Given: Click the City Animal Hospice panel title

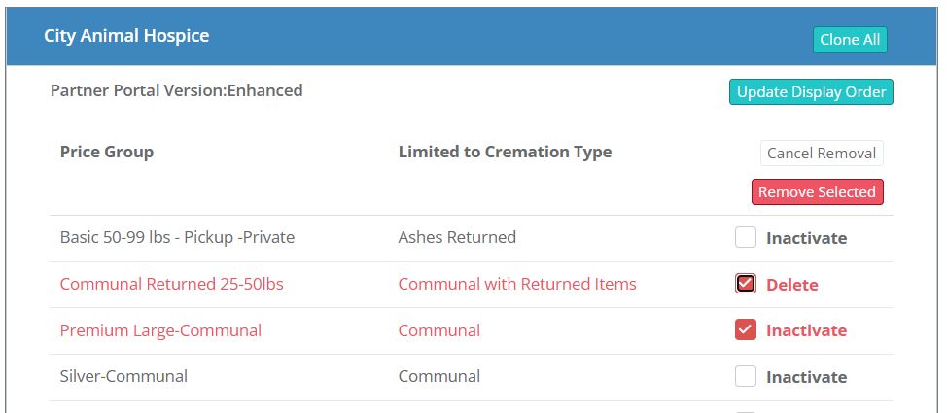Looking at the screenshot, I should click(126, 36).
